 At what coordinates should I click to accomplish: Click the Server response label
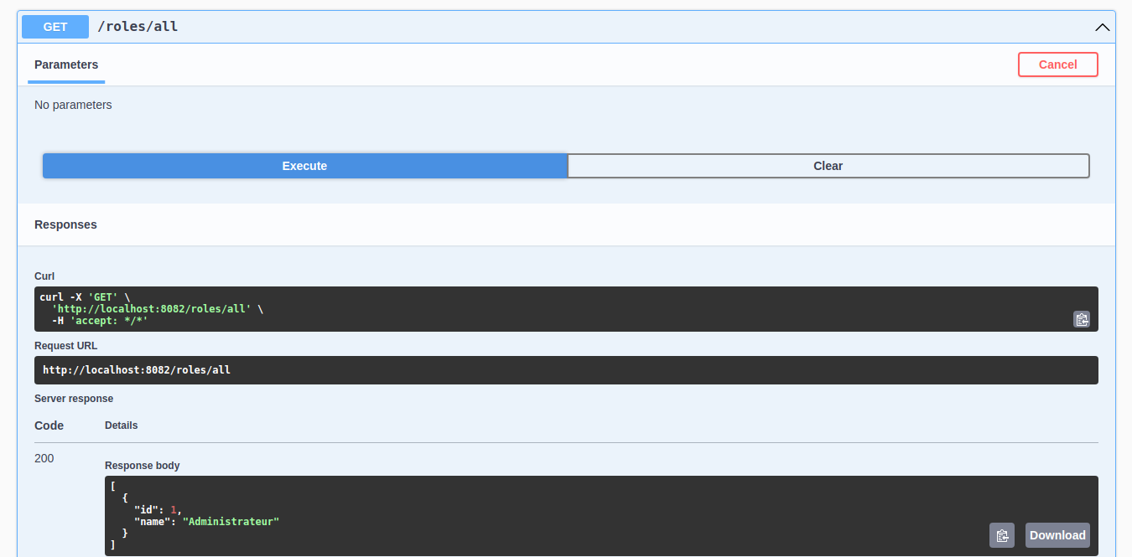74,399
